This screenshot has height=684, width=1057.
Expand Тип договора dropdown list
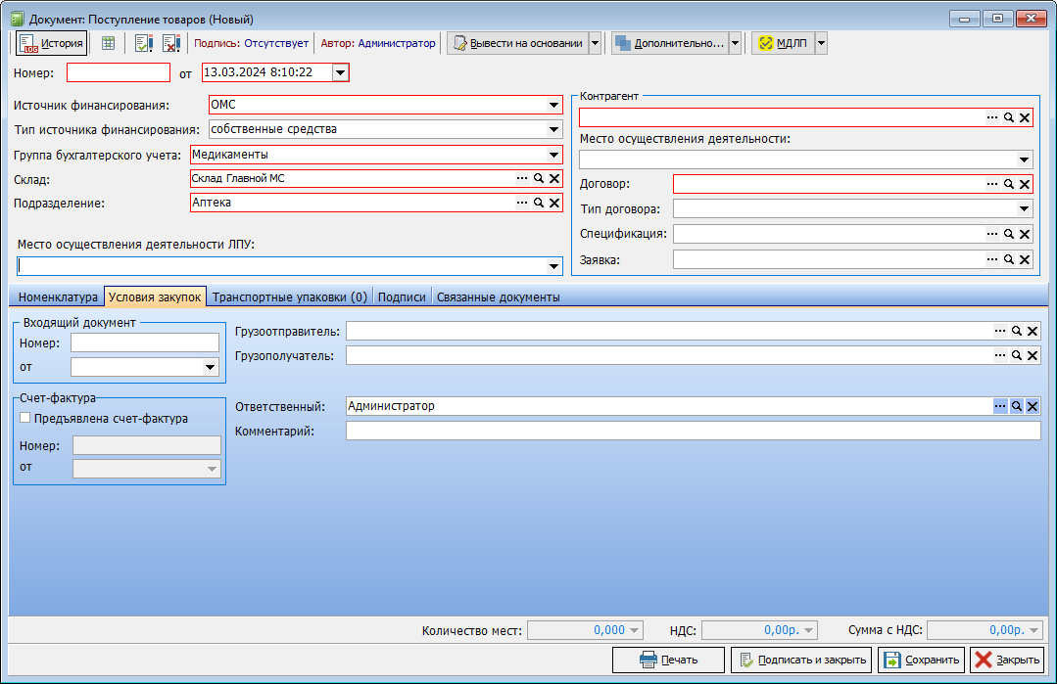pyautogui.click(x=1024, y=209)
